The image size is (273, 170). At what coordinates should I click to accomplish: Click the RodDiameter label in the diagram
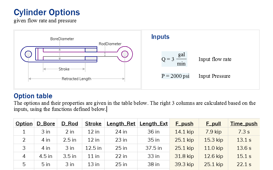[x=110, y=44]
